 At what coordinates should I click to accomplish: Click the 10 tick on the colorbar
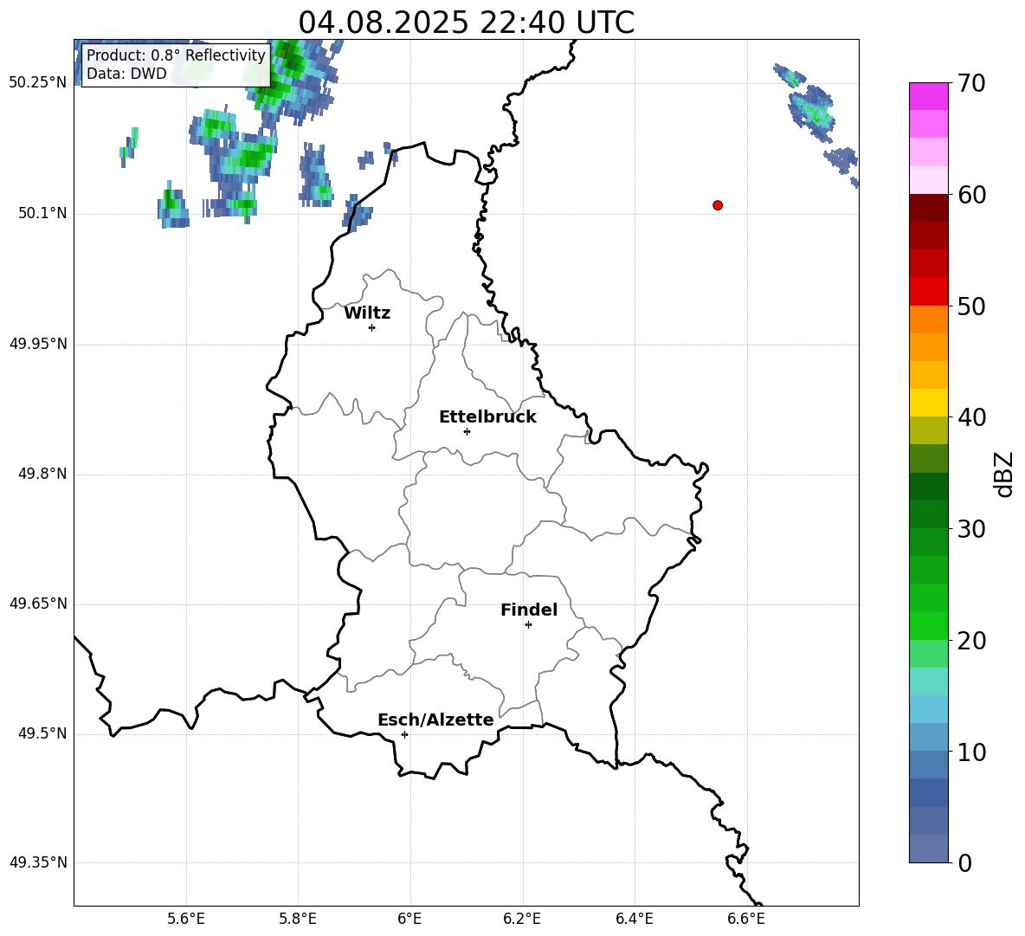[971, 752]
